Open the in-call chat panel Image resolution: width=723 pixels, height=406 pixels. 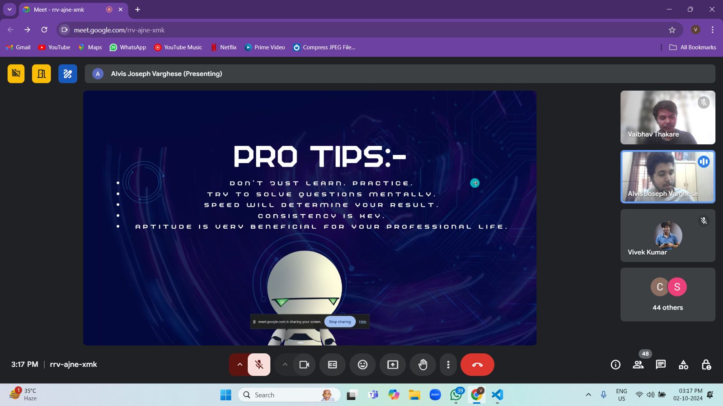click(661, 364)
